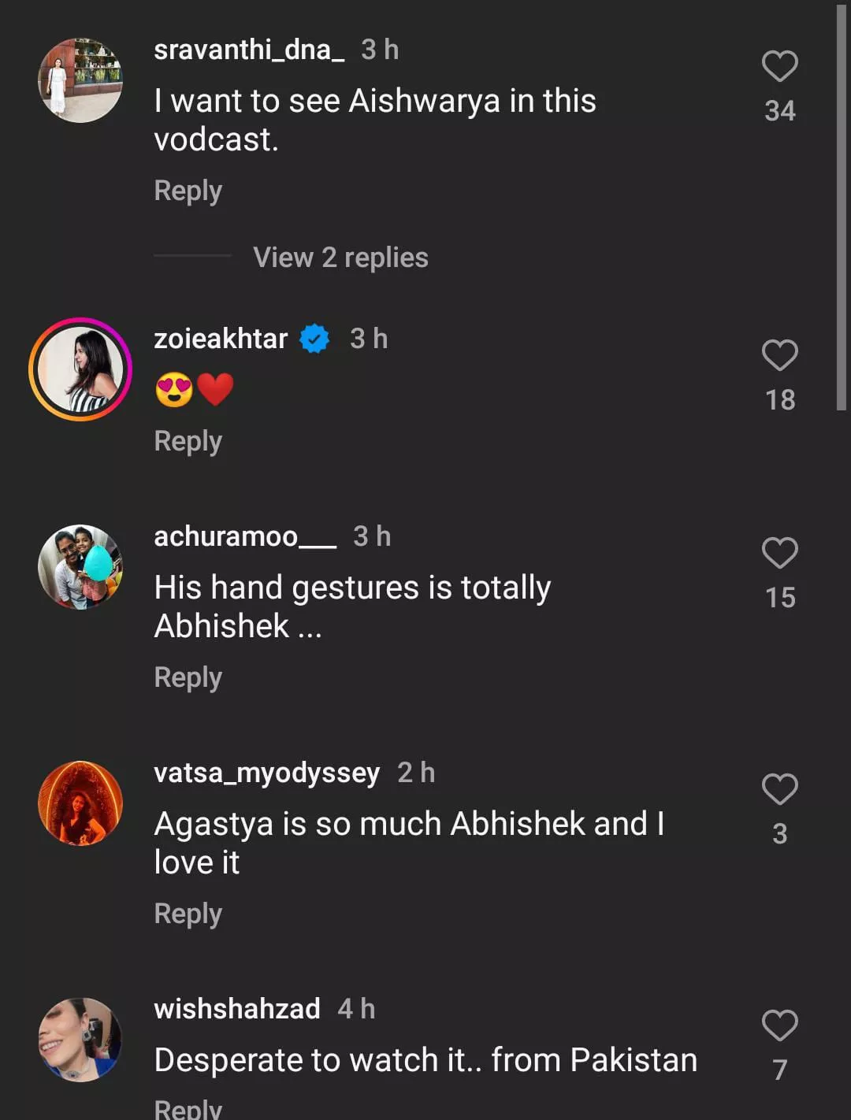The image size is (851, 1120).
Task: Open zoieakhtar's verified badge
Action: (x=314, y=339)
